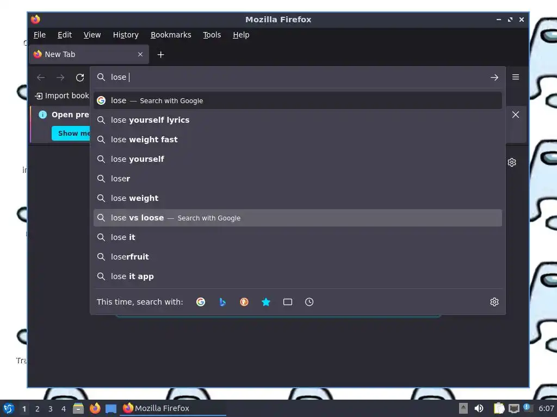This screenshot has width=557, height=417.
Task: Open the History menu
Action: [x=126, y=35]
